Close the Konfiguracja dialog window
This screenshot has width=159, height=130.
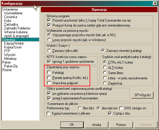155,3
